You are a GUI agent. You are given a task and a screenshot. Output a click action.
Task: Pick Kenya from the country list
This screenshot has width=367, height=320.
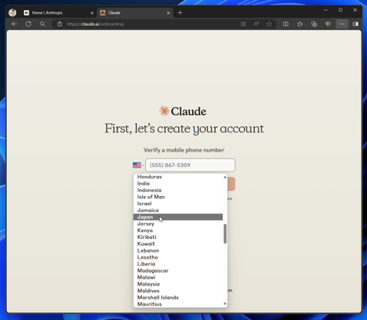point(178,230)
